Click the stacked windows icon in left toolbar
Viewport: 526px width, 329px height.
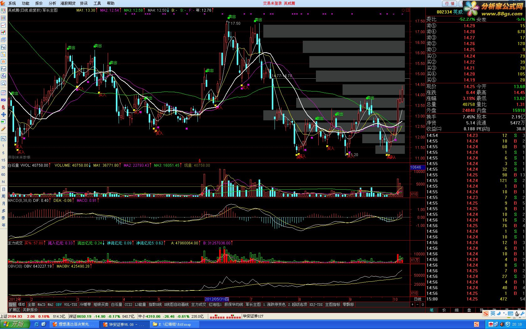pyautogui.click(x=3, y=40)
